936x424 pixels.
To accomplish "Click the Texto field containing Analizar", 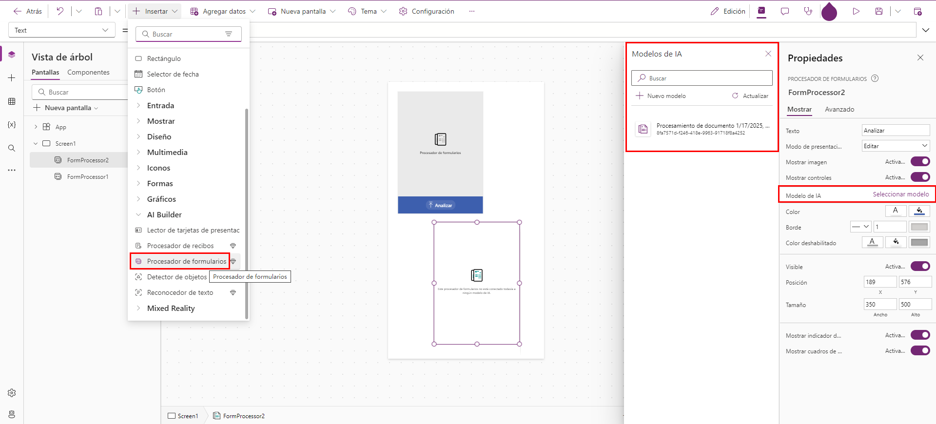I will 896,130.
